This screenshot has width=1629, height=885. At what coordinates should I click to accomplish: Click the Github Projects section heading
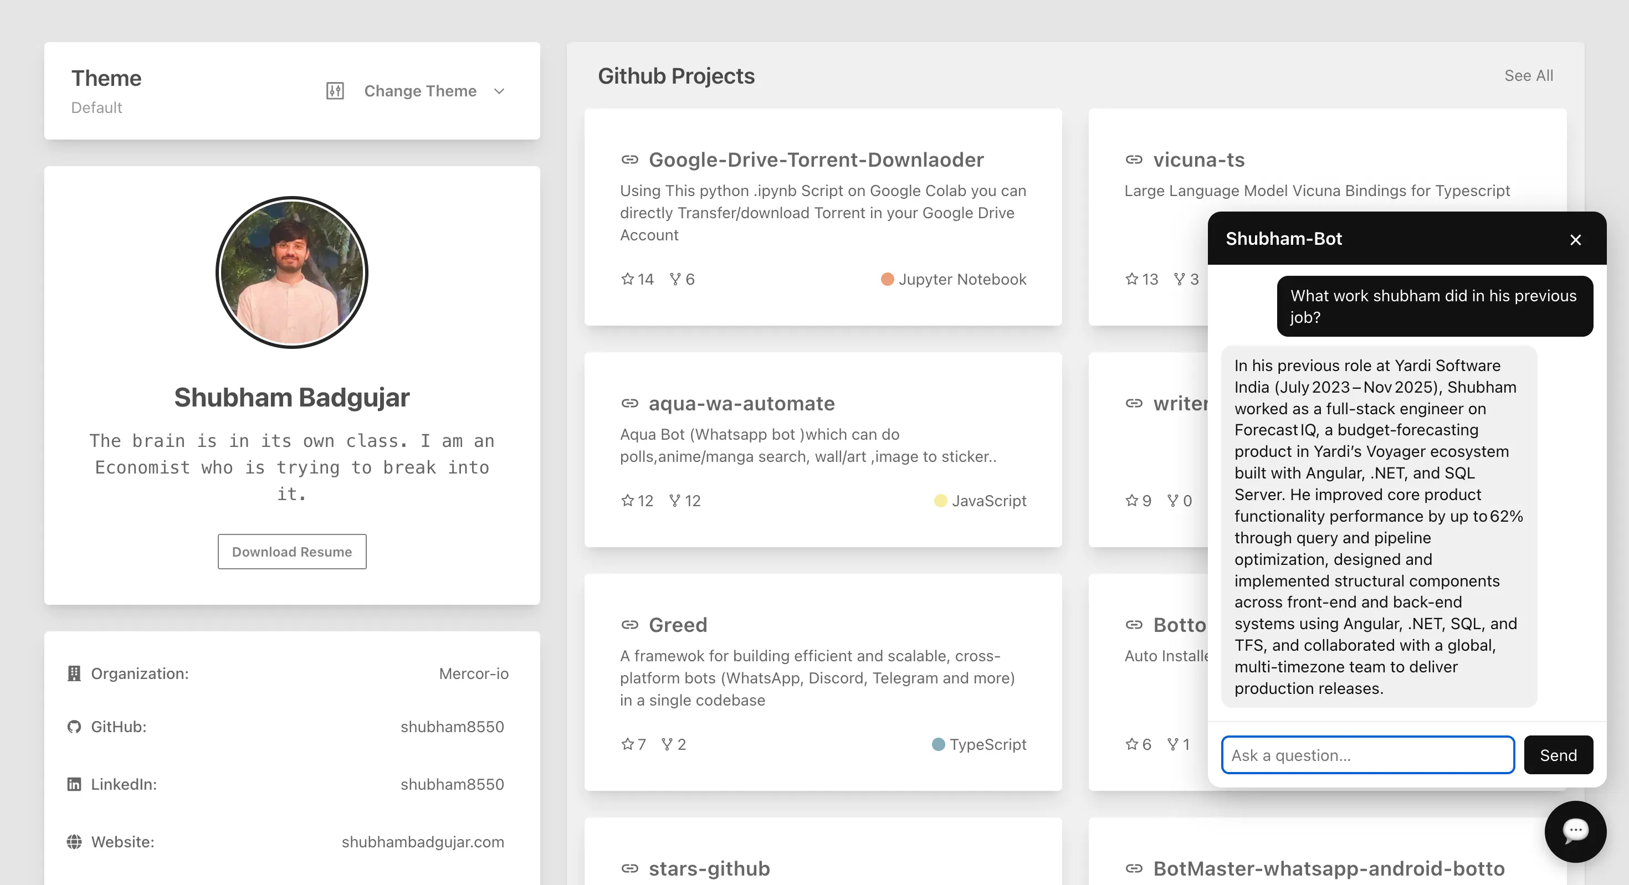(x=676, y=76)
